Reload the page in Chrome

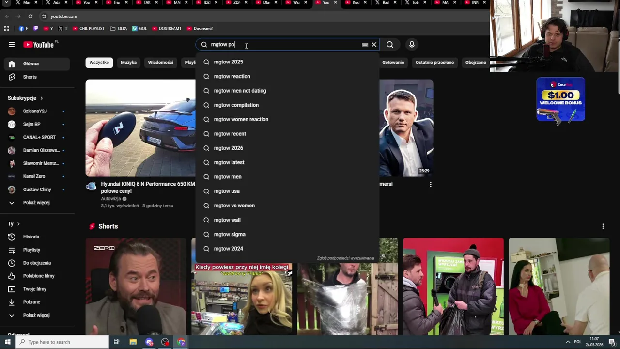pyautogui.click(x=30, y=16)
